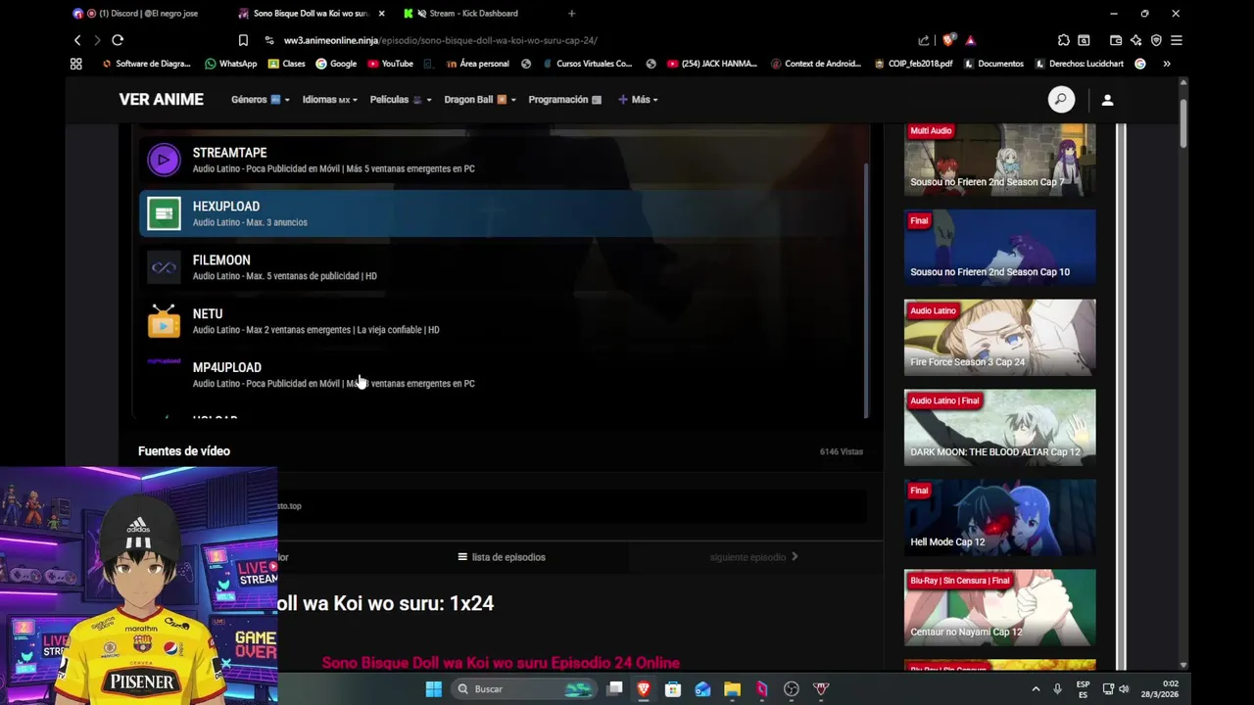The image size is (1254, 705).
Task: Open Microsoft Store from taskbar
Action: [673, 688]
